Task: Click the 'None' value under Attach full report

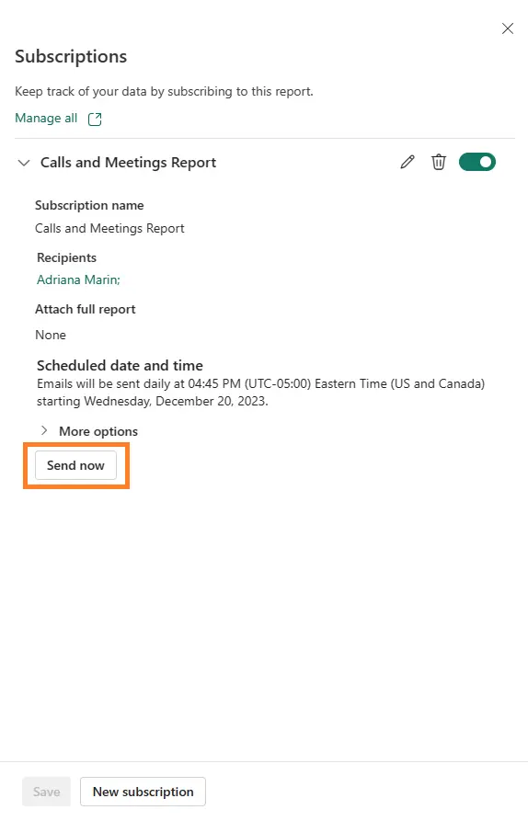Action: [51, 335]
